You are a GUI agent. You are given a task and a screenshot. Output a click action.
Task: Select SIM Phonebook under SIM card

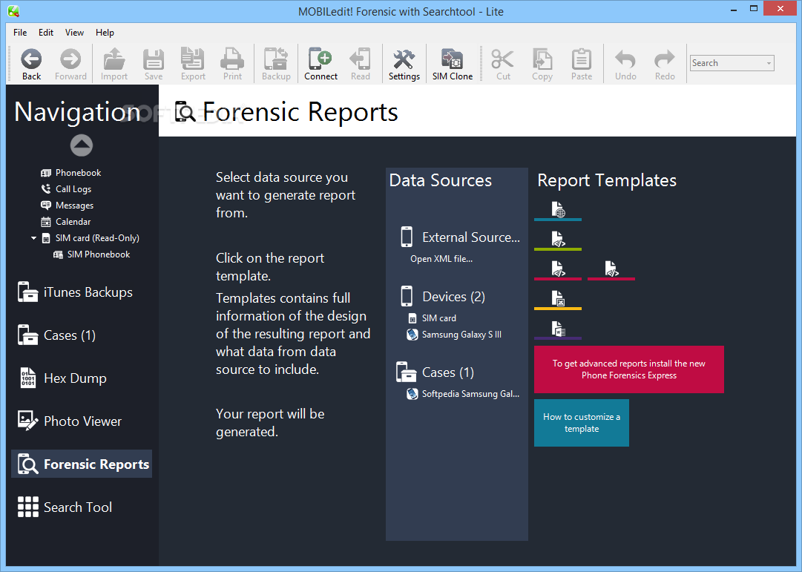tap(92, 254)
